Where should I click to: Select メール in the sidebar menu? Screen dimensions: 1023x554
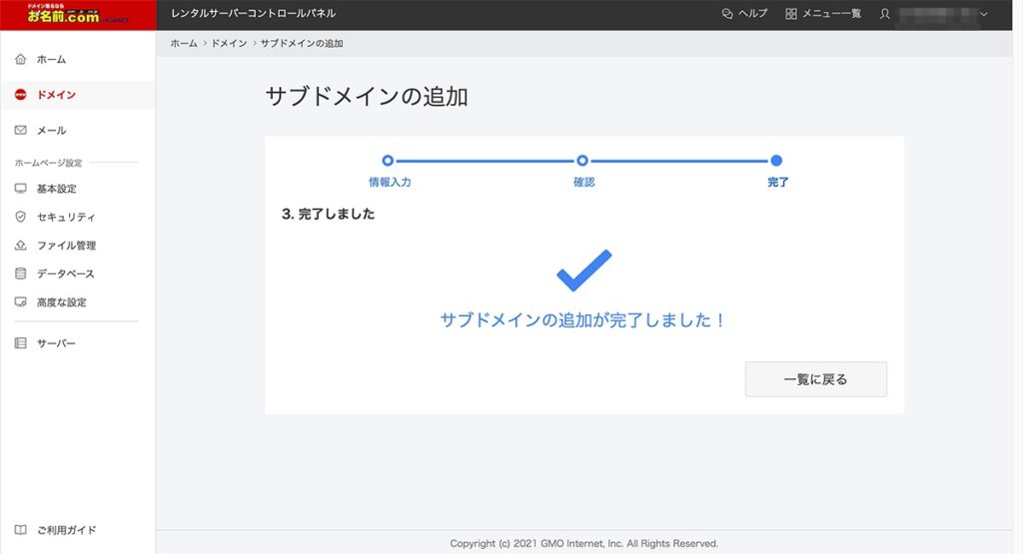click(x=51, y=131)
